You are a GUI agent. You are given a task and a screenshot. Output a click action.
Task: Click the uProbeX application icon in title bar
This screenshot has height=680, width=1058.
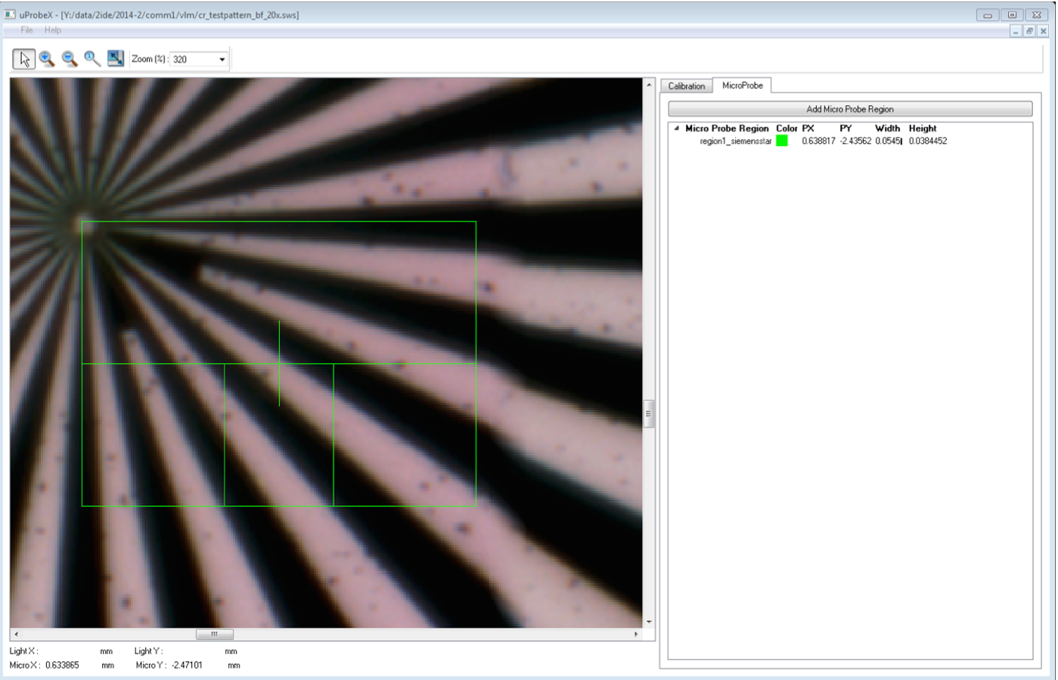tap(10, 14)
